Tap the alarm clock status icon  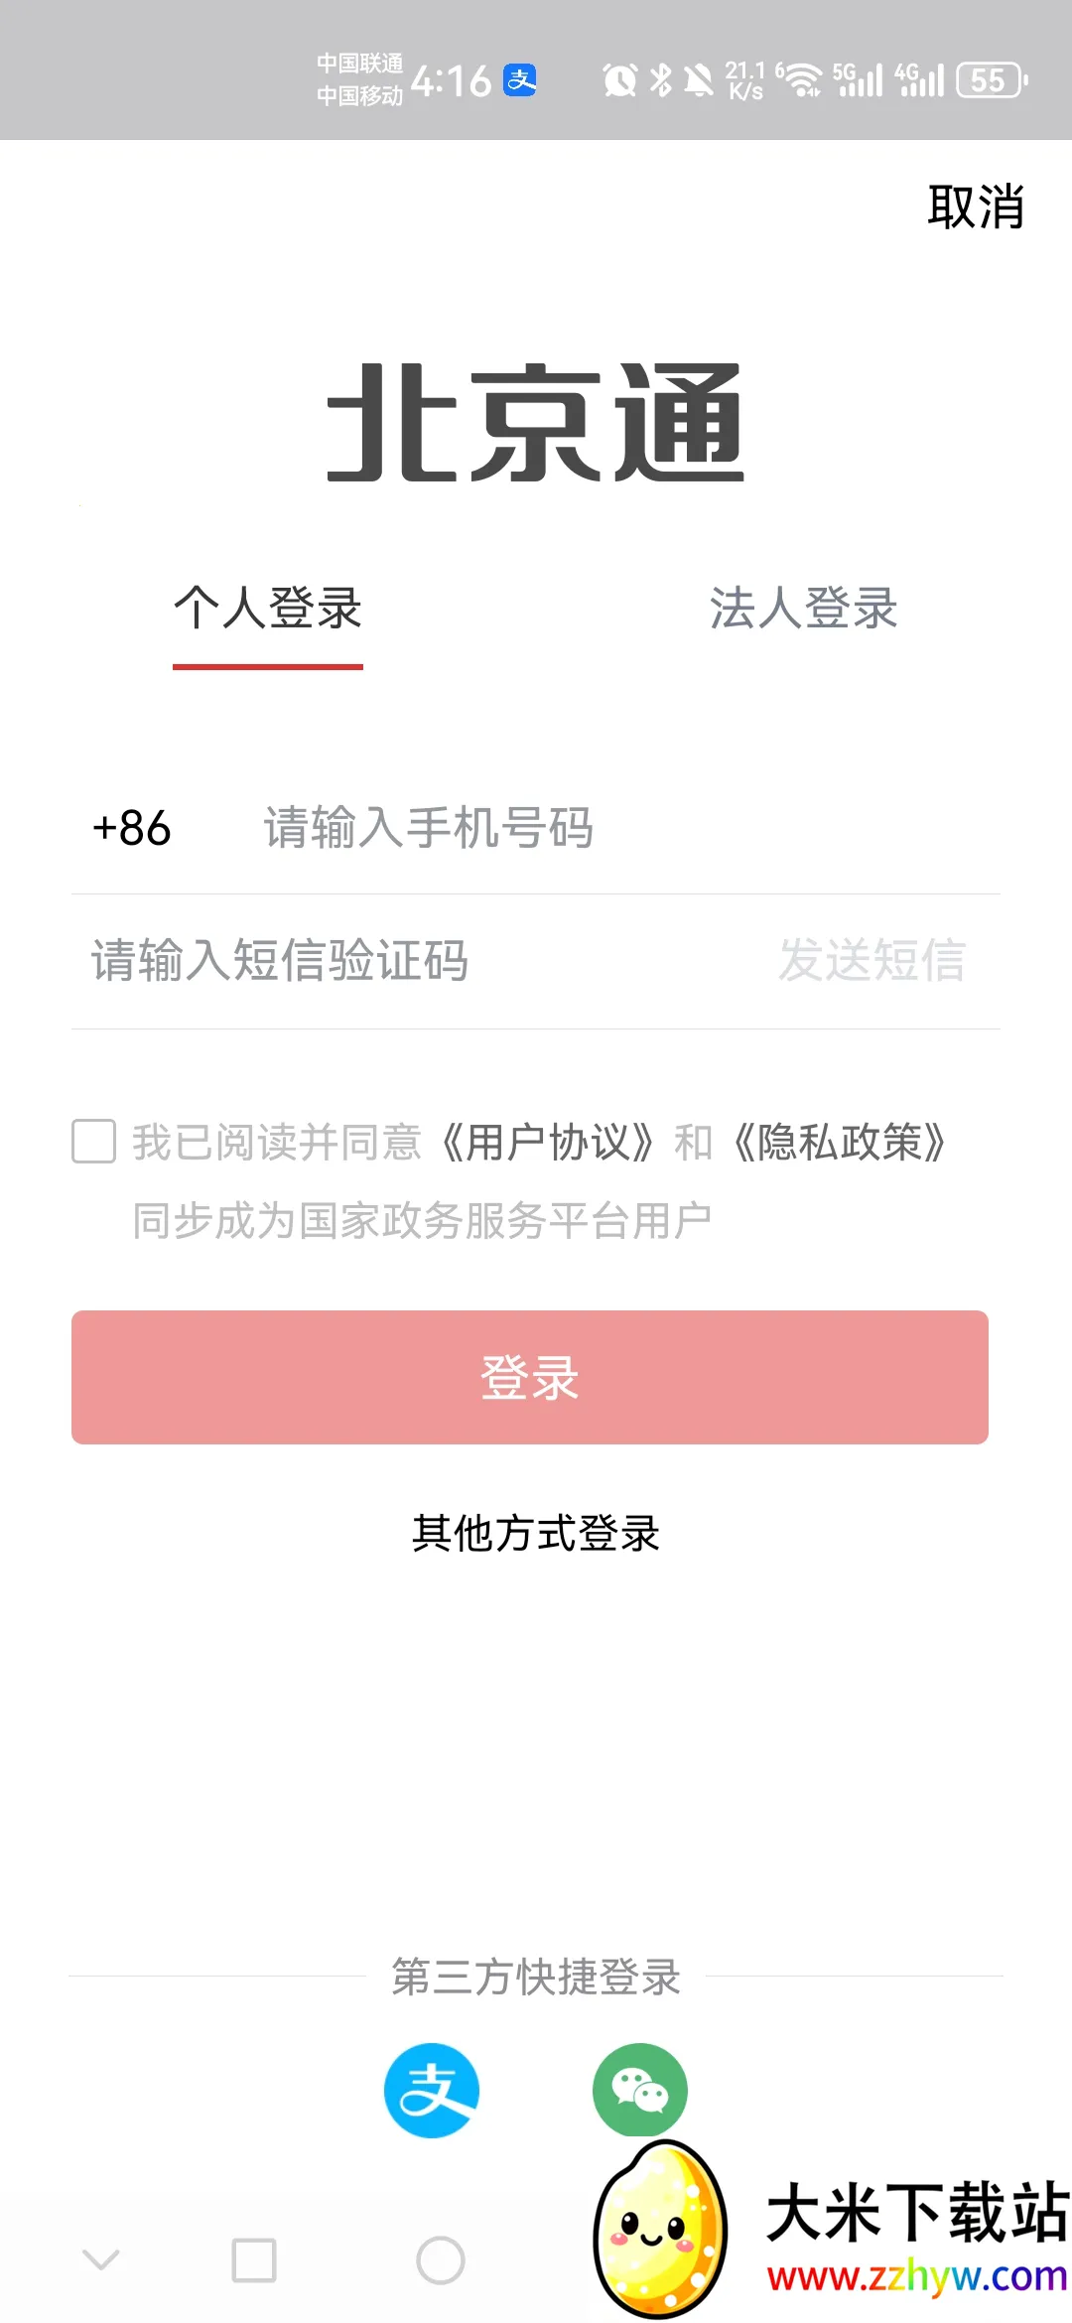(x=620, y=79)
